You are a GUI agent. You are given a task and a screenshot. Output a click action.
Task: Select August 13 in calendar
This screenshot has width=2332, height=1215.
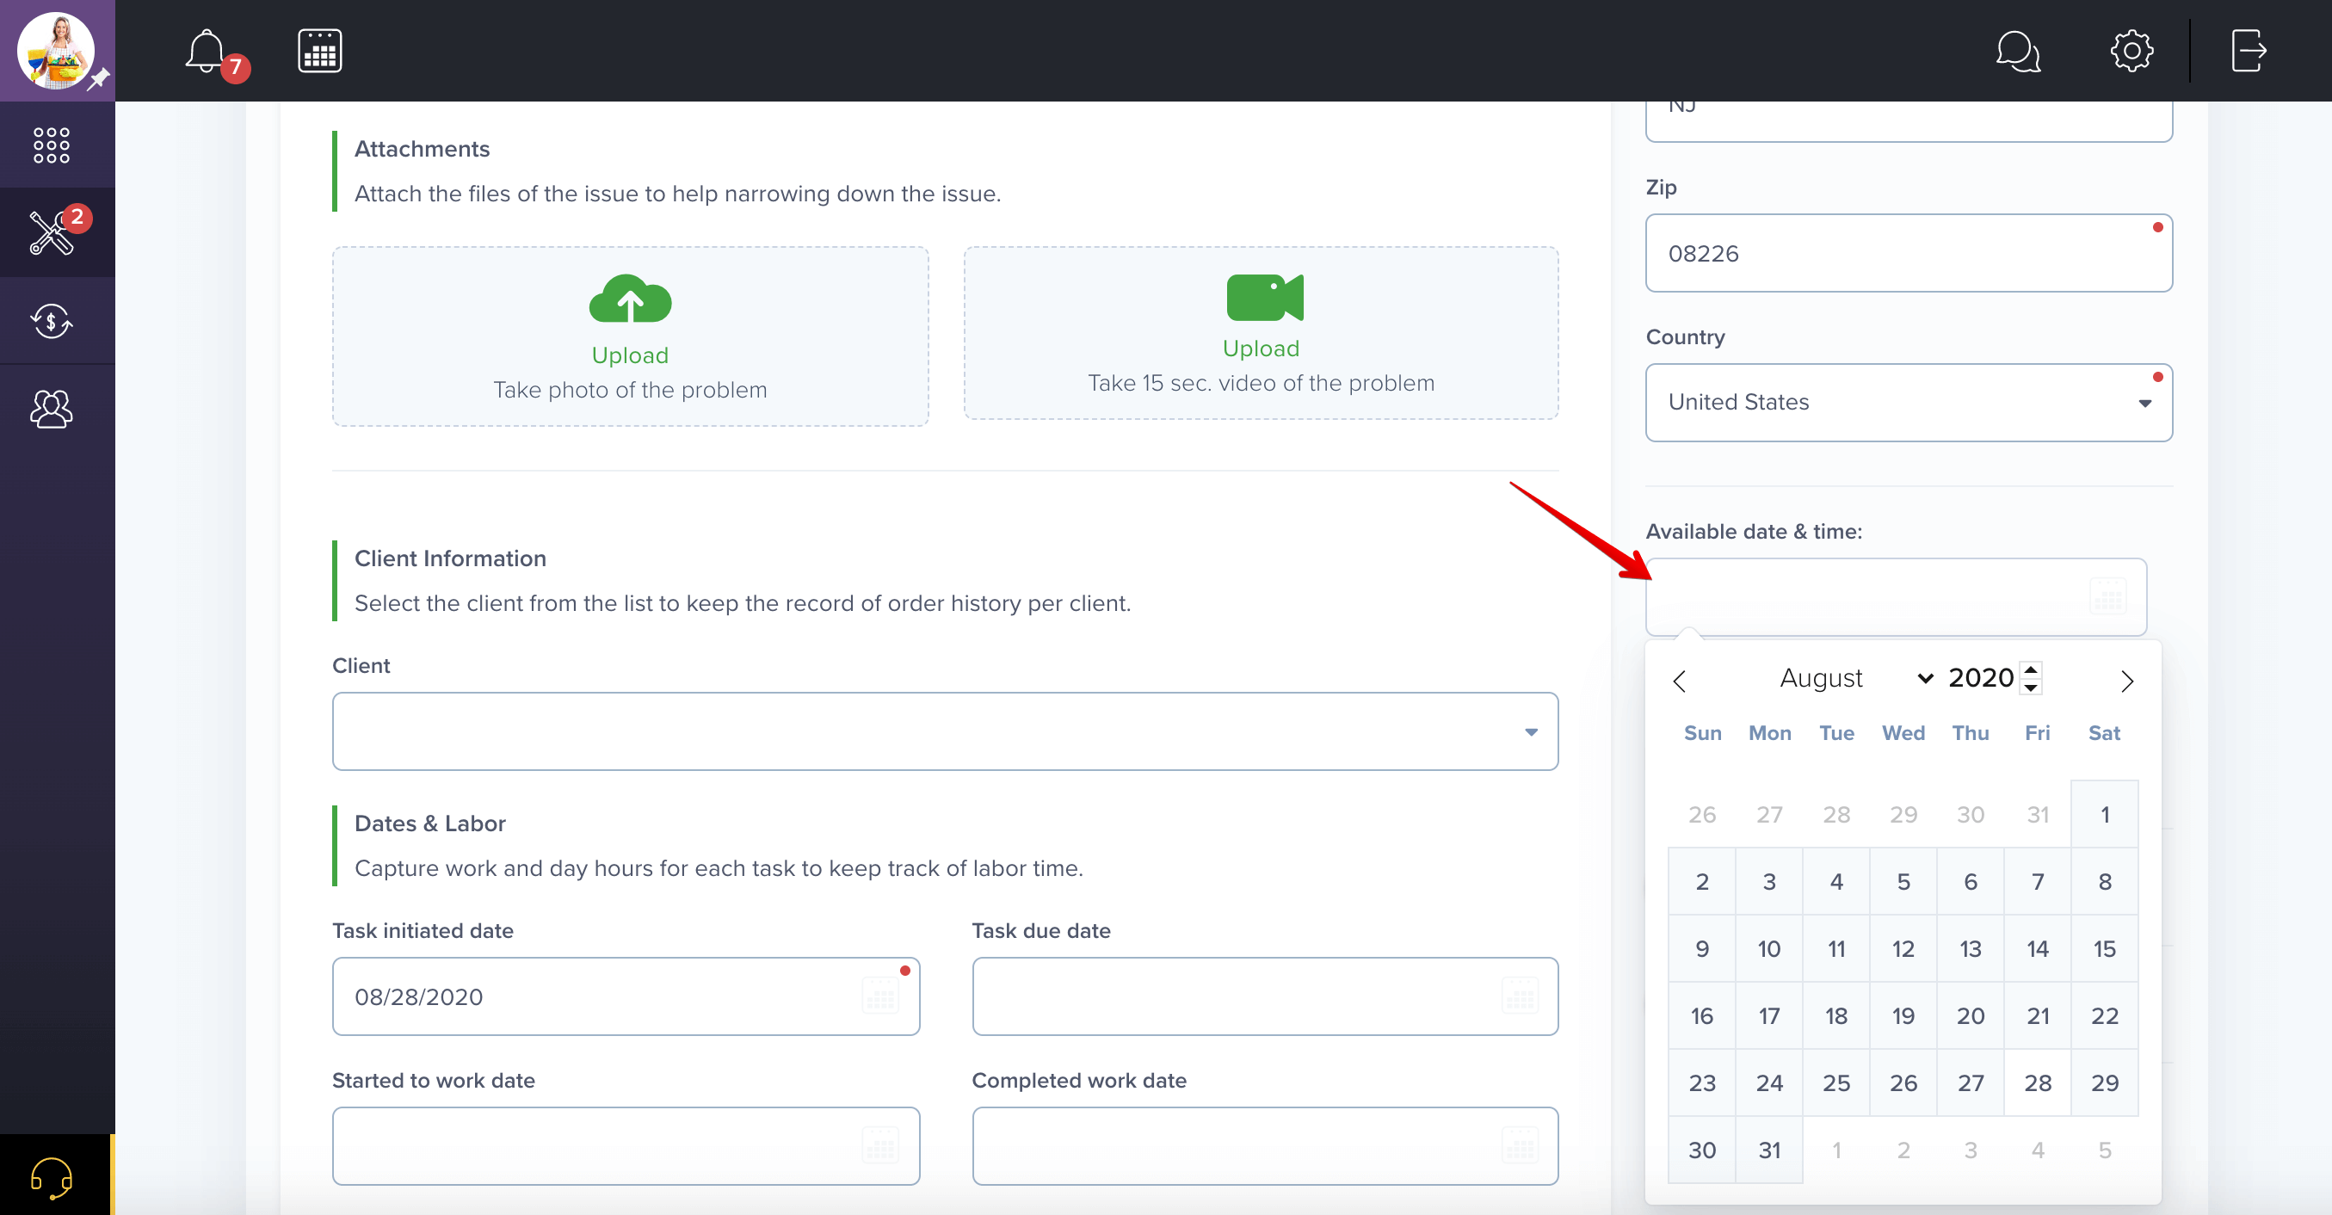tap(1970, 948)
